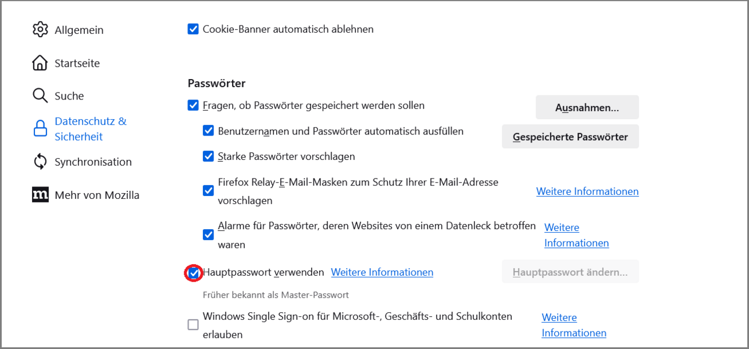Uncheck Hauptpasswort verwenden checkbox

[x=193, y=272]
